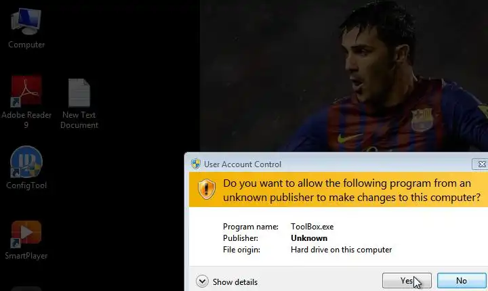
Task: Click the ToolBox.exe program name
Action: [312, 227]
